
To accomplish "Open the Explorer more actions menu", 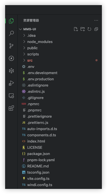I will (96, 20).
